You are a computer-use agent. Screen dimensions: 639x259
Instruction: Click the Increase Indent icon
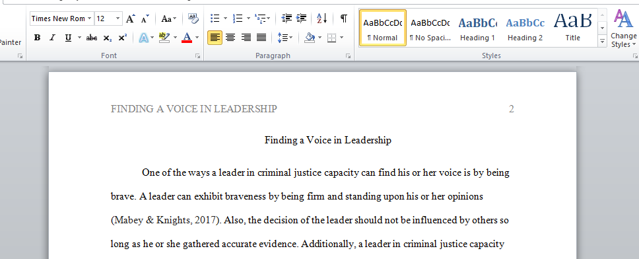(302, 18)
